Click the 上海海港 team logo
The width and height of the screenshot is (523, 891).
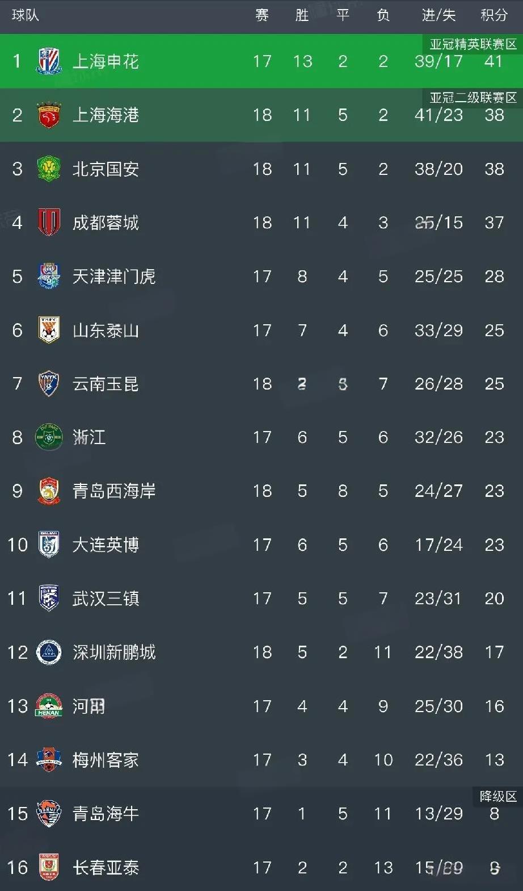pos(49,115)
